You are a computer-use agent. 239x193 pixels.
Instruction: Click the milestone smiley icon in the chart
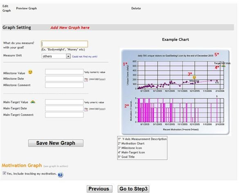(x=194, y=77)
